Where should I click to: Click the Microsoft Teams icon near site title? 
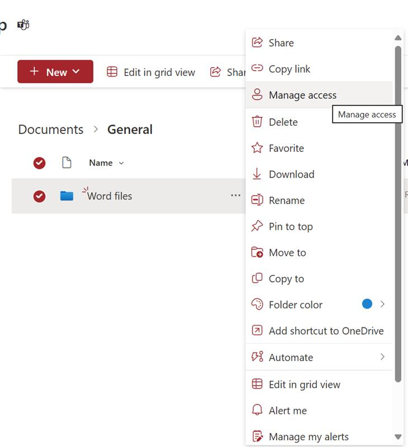point(23,25)
